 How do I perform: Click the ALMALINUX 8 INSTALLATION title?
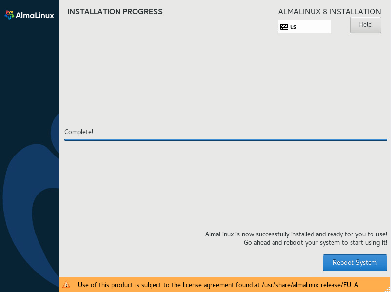click(330, 12)
